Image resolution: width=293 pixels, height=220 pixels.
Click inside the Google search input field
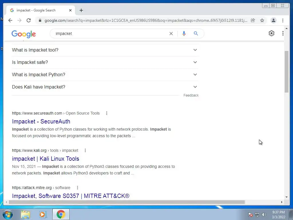[111, 34]
